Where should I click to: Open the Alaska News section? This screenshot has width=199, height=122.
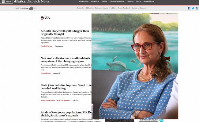[84, 2]
